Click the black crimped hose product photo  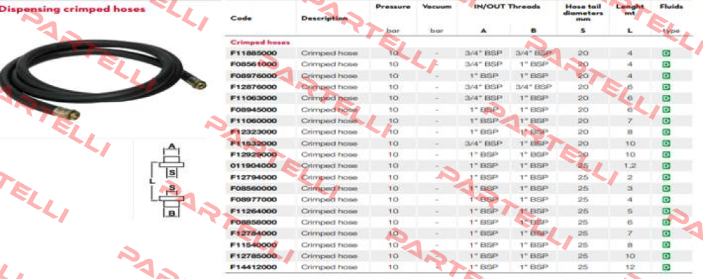[103, 80]
